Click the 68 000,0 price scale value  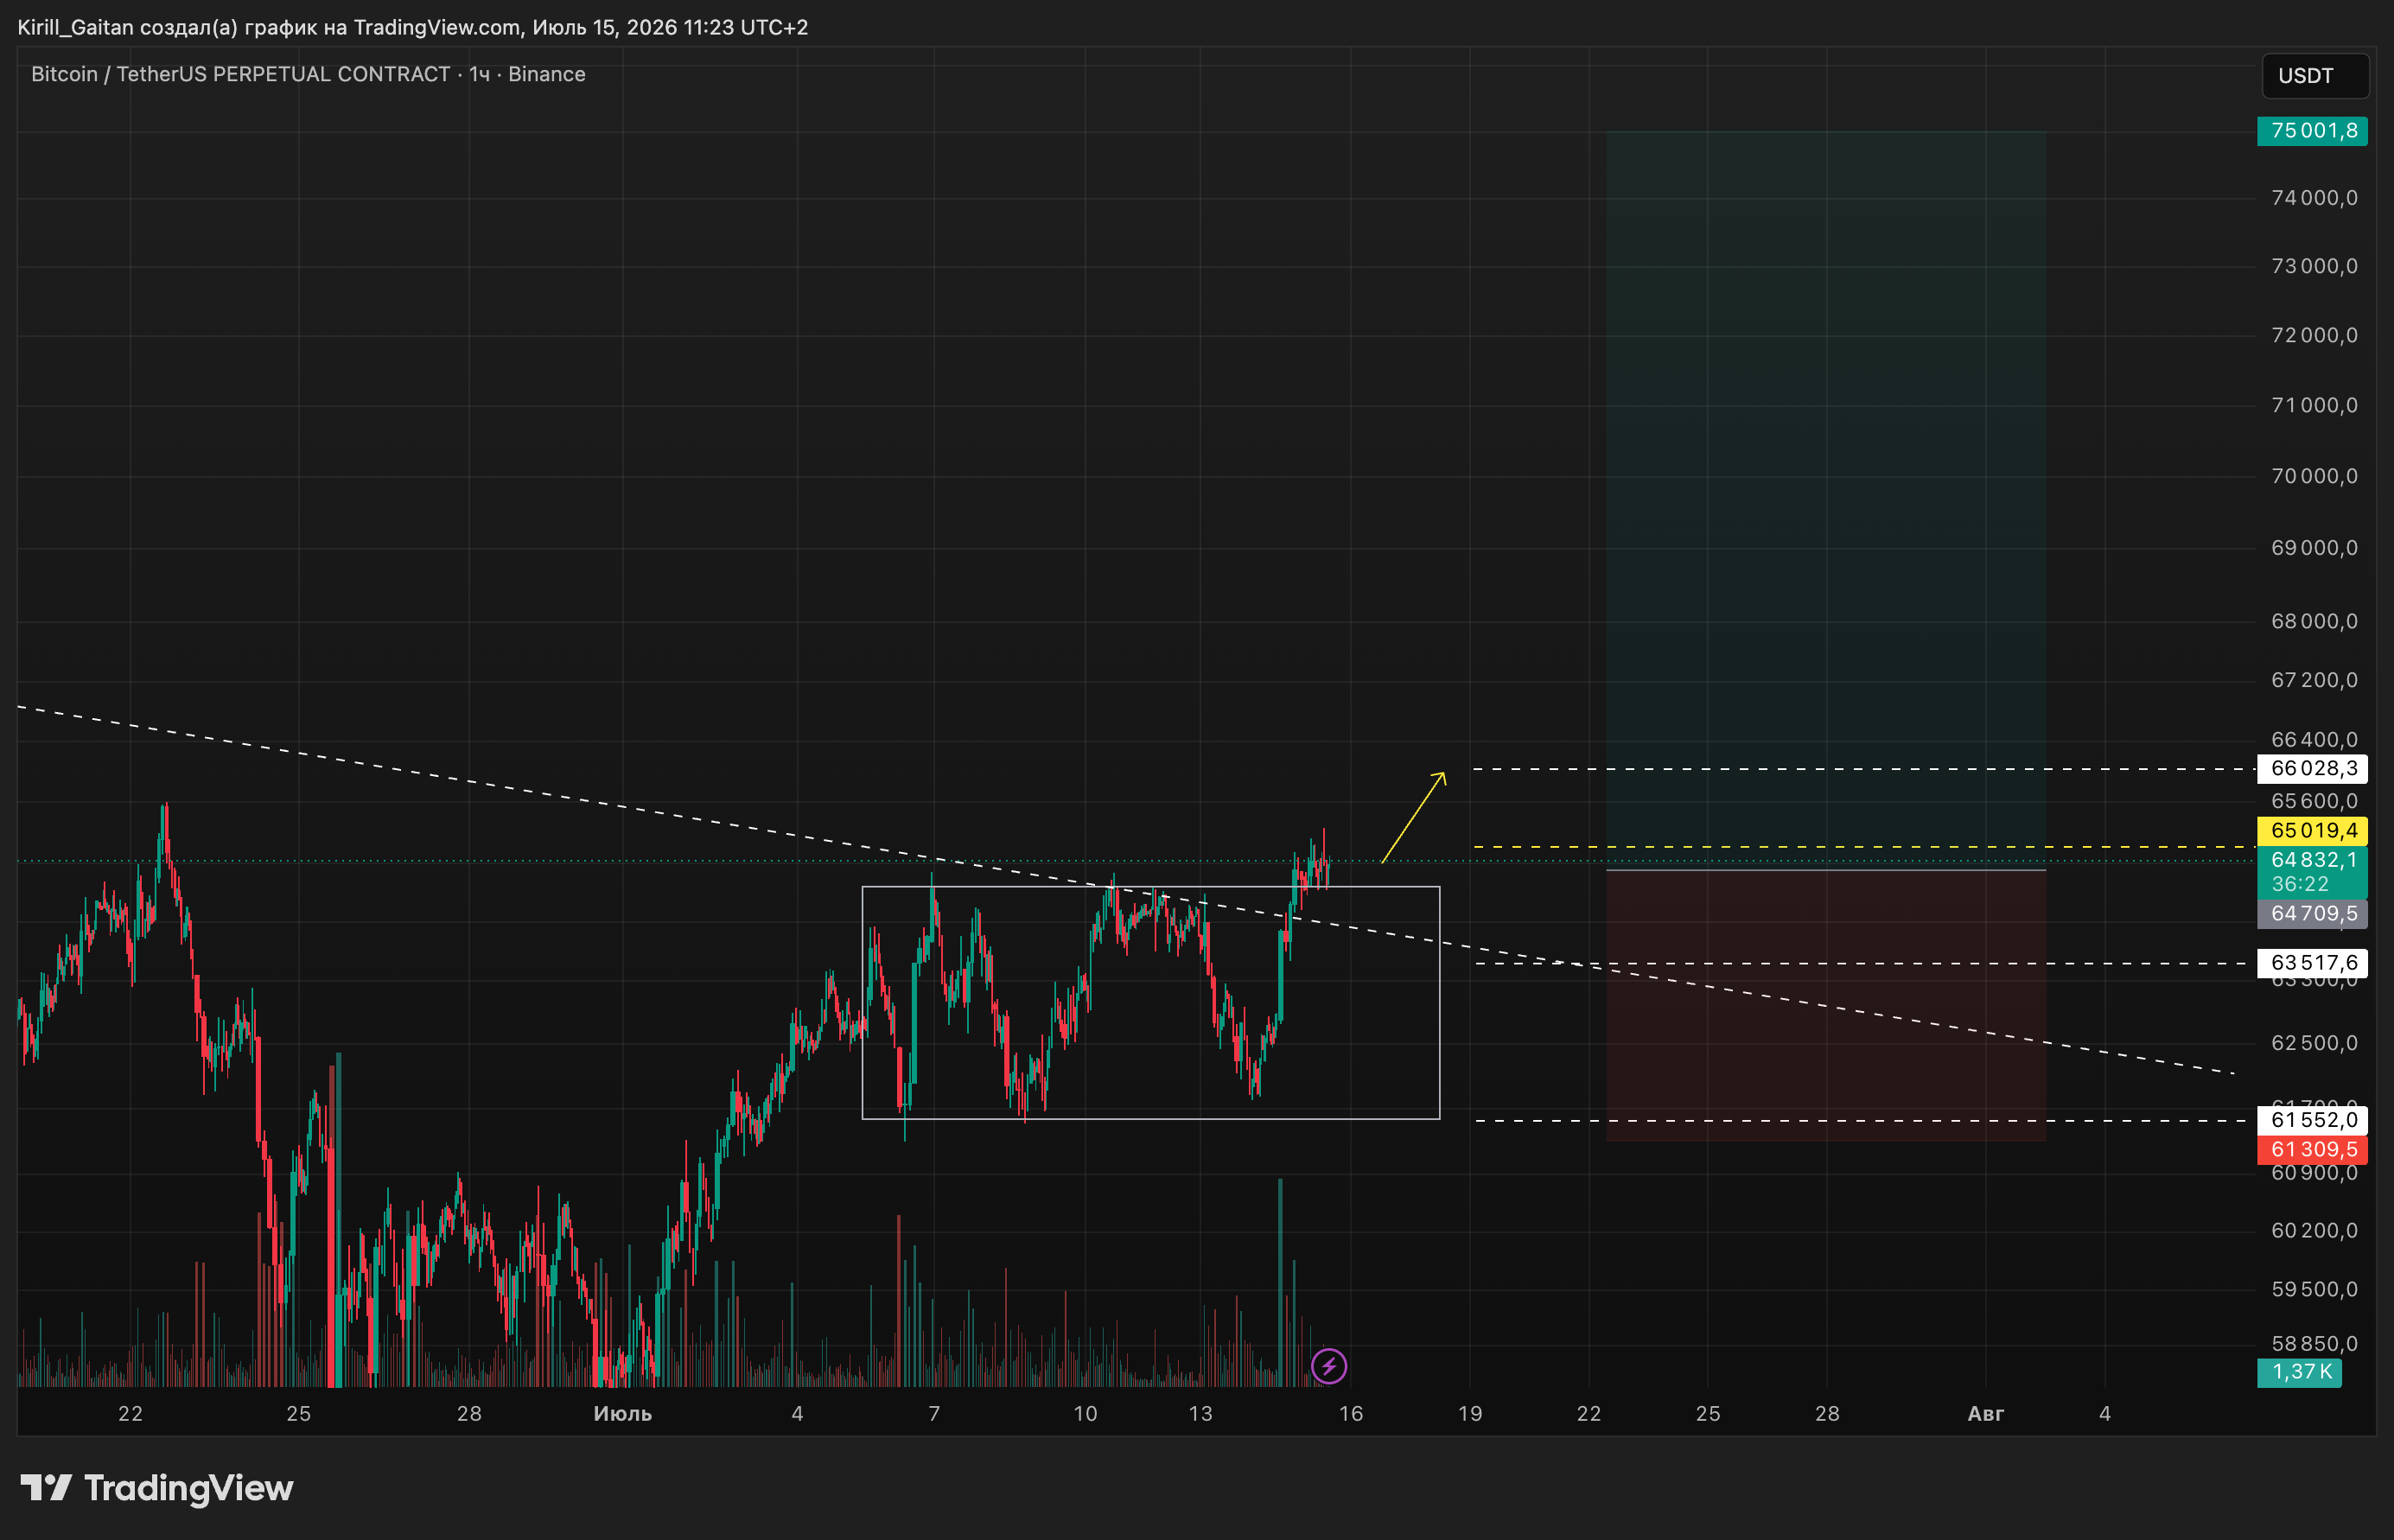click(2314, 621)
